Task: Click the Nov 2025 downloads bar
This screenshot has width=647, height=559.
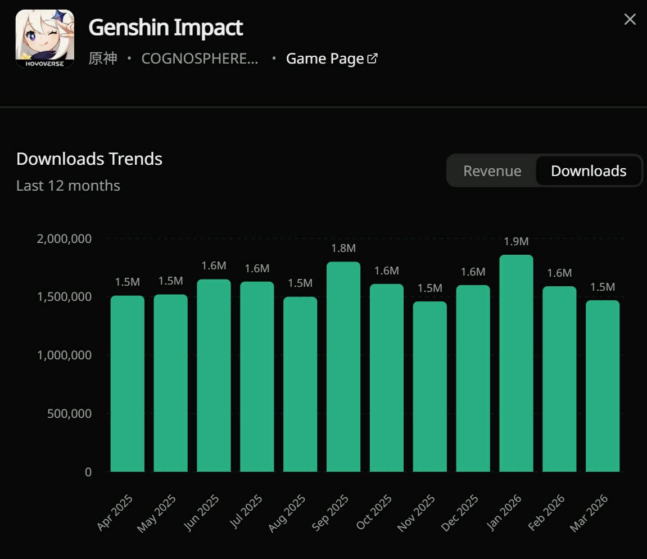Action: click(x=429, y=386)
